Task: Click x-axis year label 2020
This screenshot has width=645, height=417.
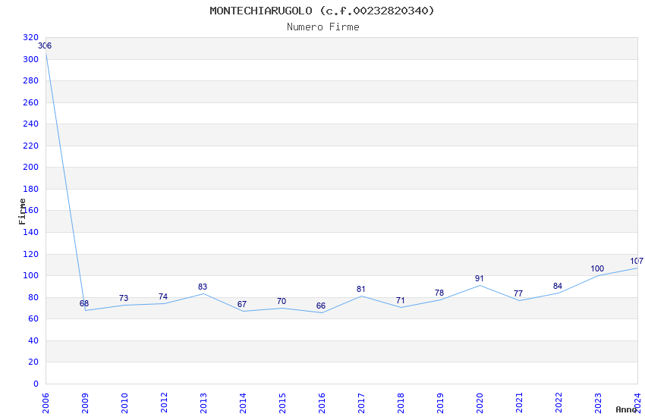Action: [x=480, y=403]
